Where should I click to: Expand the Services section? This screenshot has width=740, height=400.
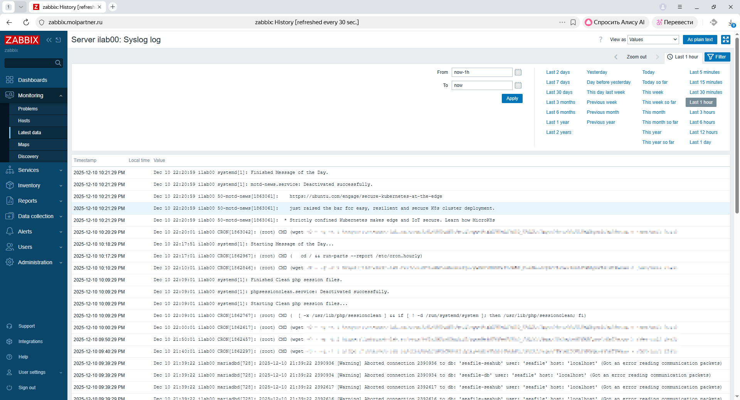tap(28, 170)
